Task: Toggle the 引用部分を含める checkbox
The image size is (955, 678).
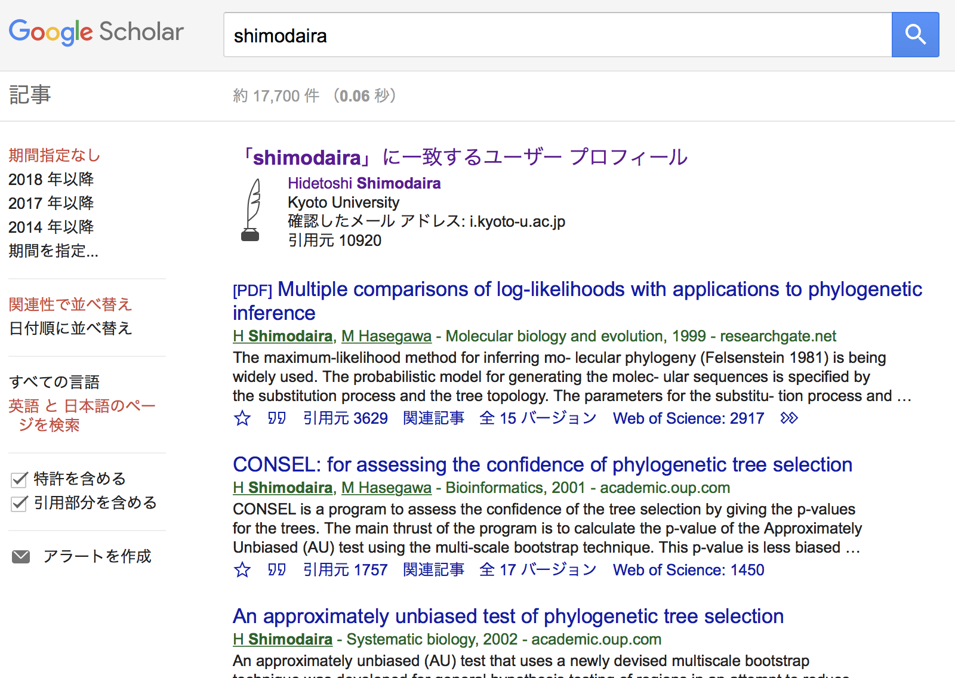Action: [19, 503]
